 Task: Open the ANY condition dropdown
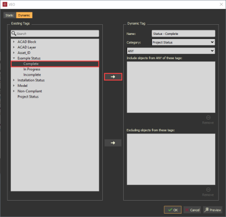click(x=171, y=51)
